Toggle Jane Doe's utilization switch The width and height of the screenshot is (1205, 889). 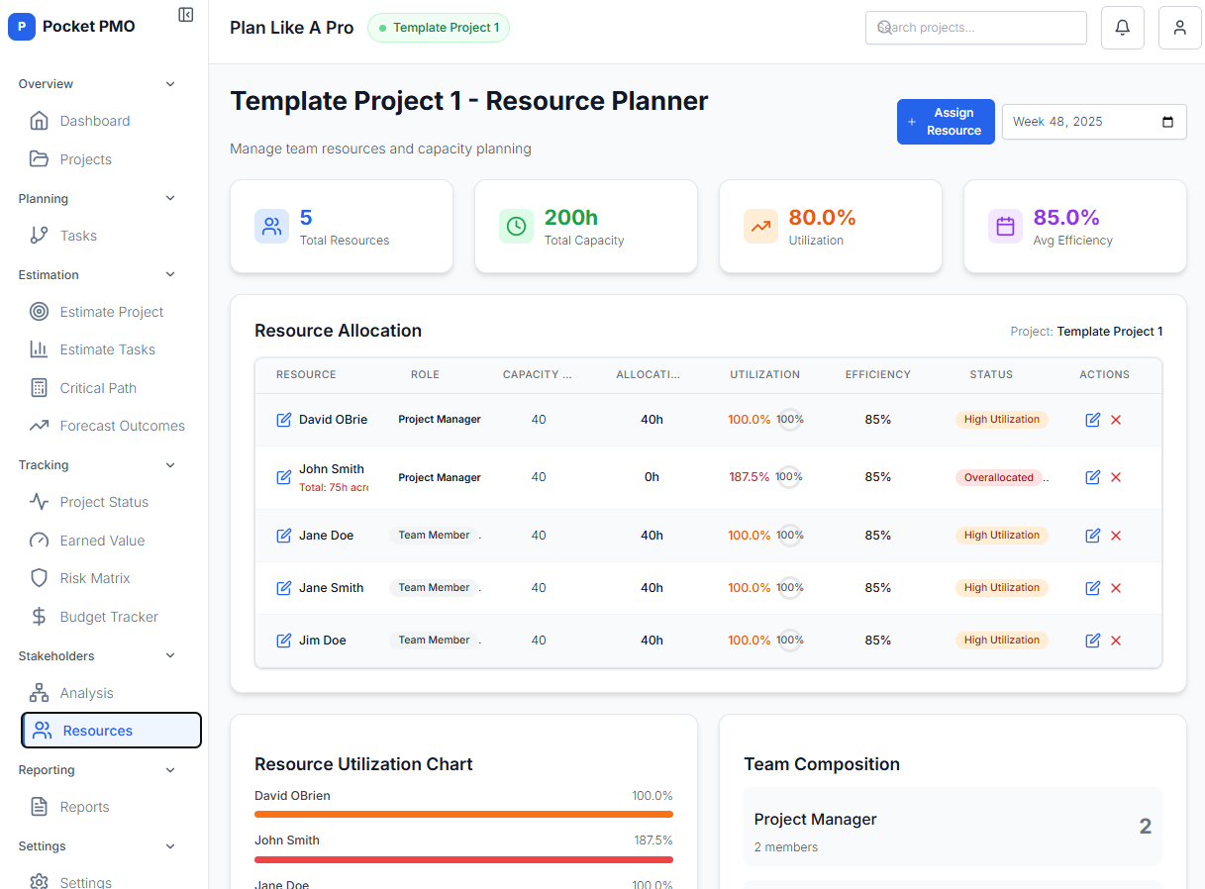click(x=789, y=535)
